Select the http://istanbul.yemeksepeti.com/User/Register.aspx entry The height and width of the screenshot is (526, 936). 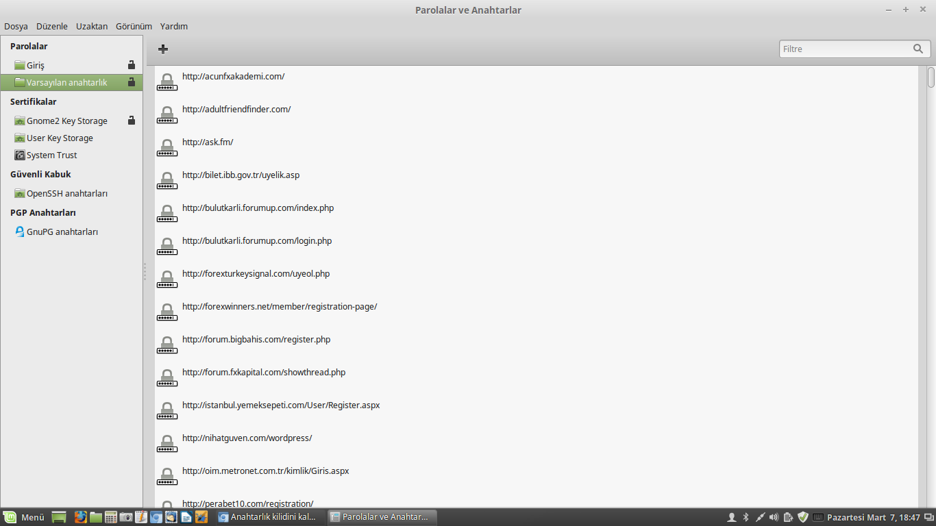[x=537, y=411]
